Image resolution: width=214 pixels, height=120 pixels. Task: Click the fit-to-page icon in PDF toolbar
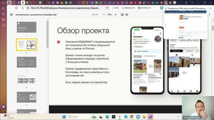(122, 15)
